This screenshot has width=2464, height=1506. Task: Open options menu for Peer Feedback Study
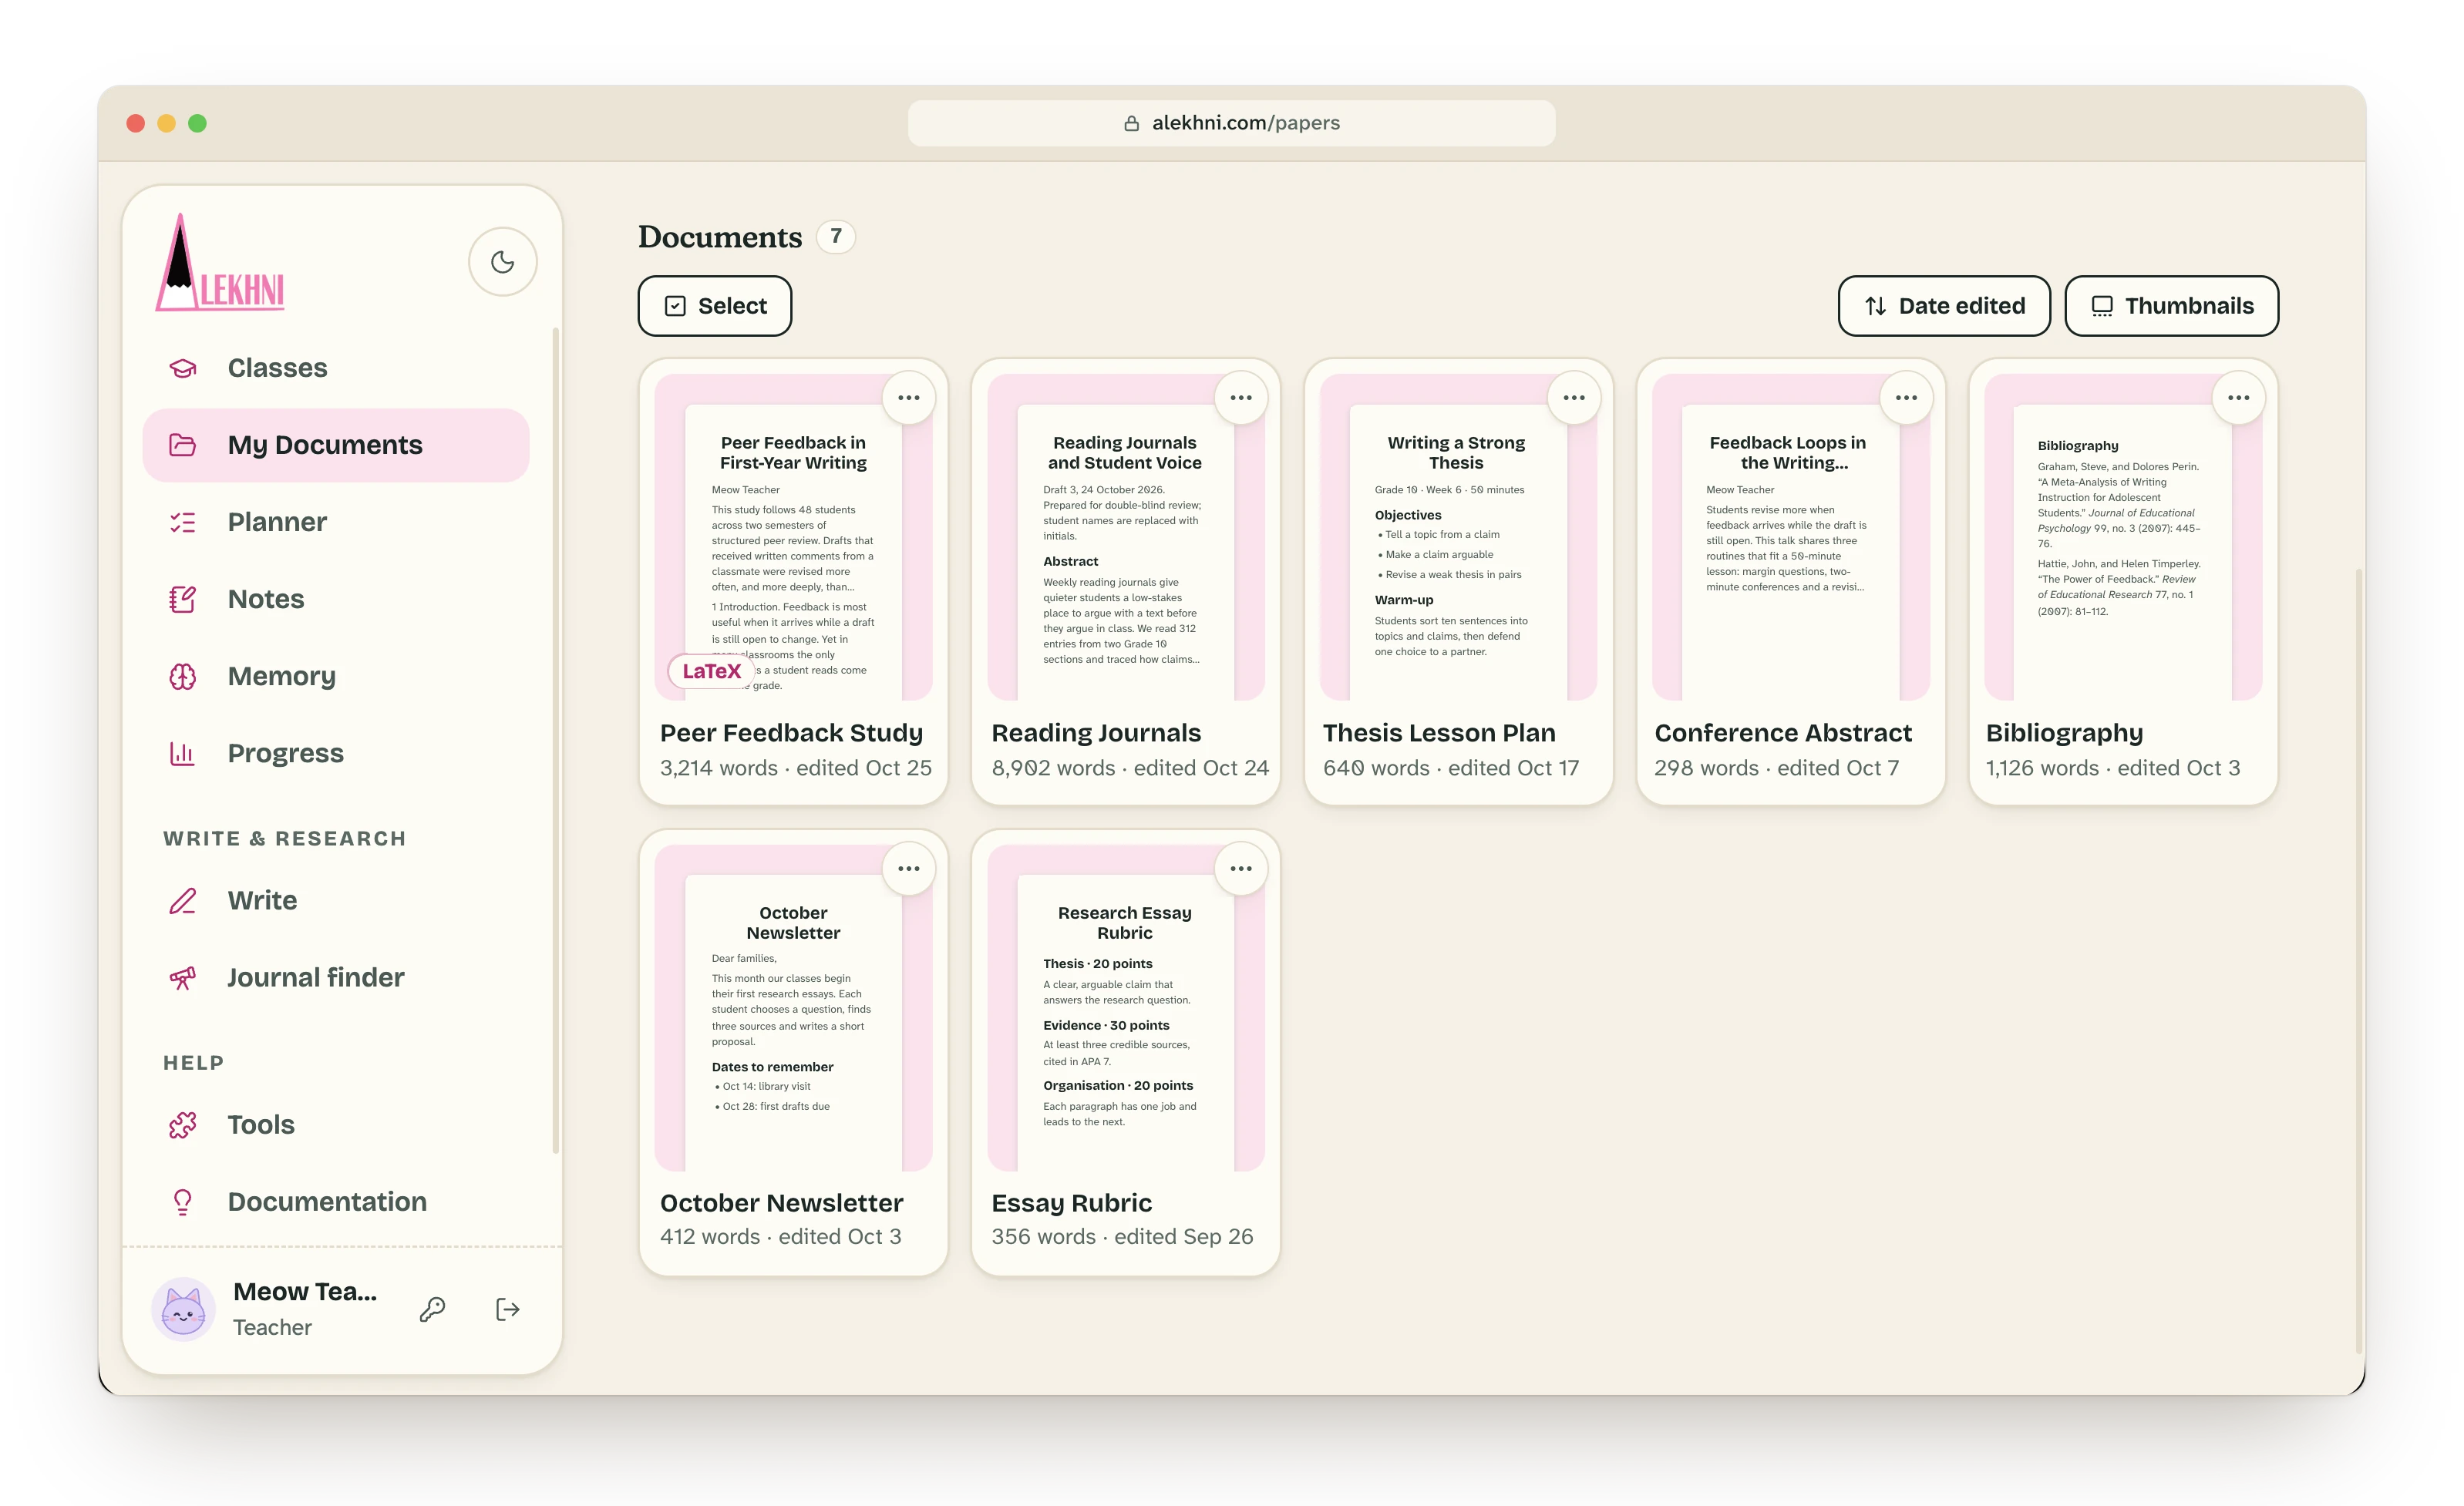[908, 398]
